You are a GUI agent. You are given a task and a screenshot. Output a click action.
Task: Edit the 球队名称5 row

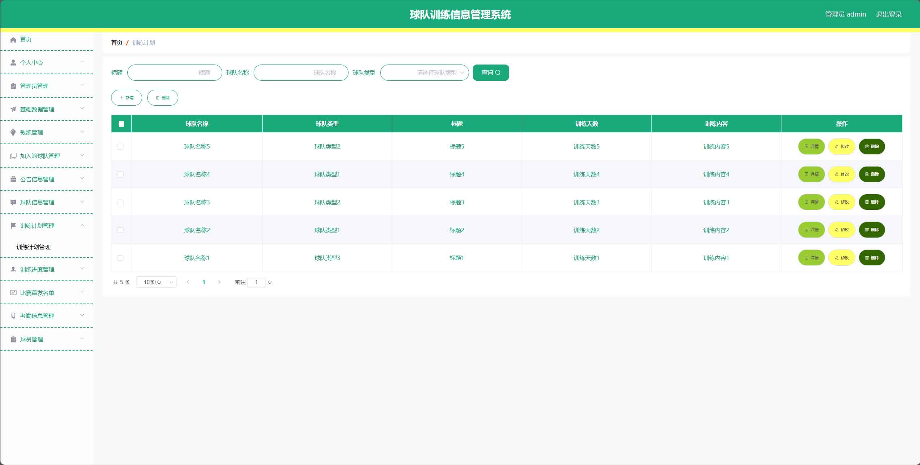(842, 146)
